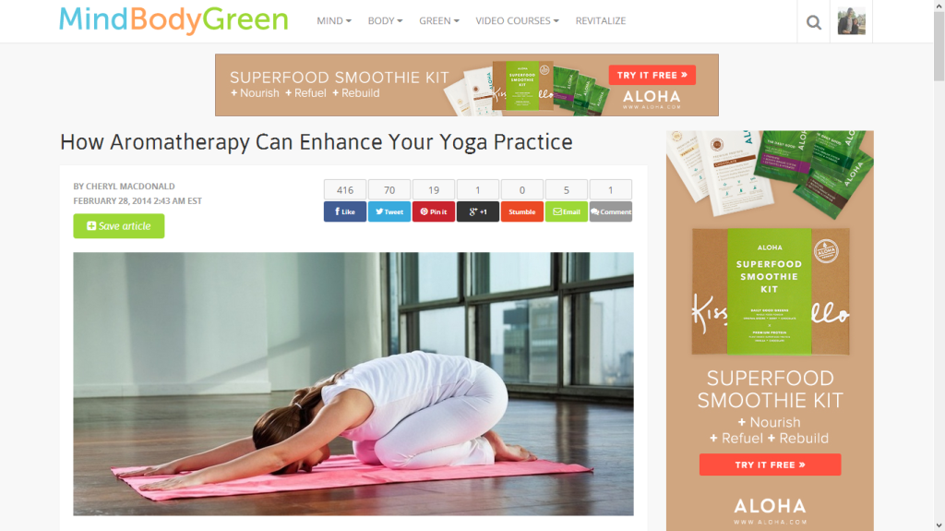Open the Comment section button
The height and width of the screenshot is (531, 945).
pyautogui.click(x=611, y=211)
